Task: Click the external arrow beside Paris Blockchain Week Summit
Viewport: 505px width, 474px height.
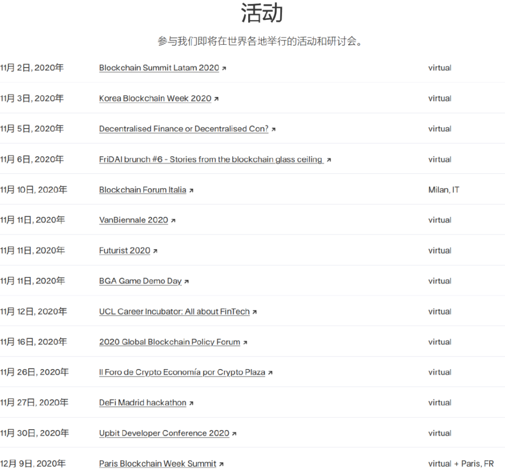Action: click(221, 464)
